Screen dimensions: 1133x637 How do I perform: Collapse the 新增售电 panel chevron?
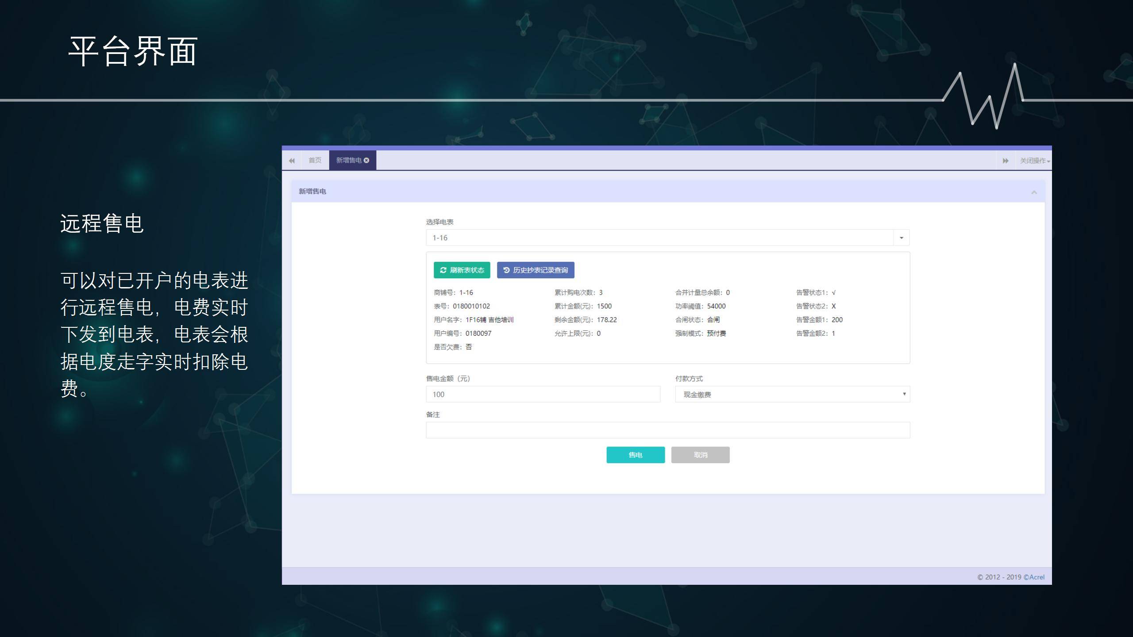pos(1034,192)
